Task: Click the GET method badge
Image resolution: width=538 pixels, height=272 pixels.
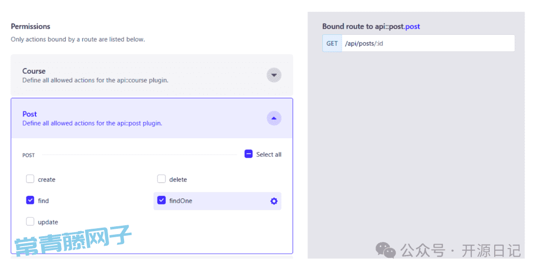Action: pyautogui.click(x=332, y=43)
